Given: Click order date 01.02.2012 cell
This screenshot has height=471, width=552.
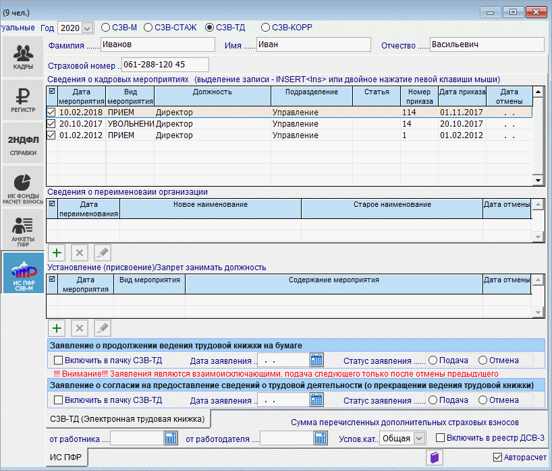Looking at the screenshot, I should tap(462, 135).
